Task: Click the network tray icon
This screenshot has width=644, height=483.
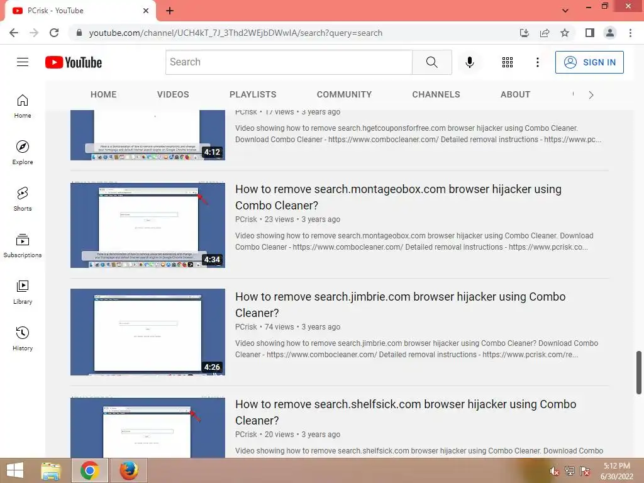Action: [570, 471]
